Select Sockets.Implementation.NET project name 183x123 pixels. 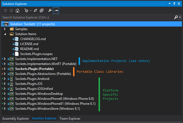pyautogui.click(x=36, y=59)
